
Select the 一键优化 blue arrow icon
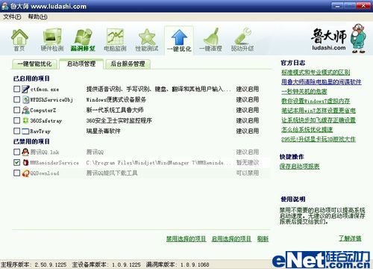[179, 37]
